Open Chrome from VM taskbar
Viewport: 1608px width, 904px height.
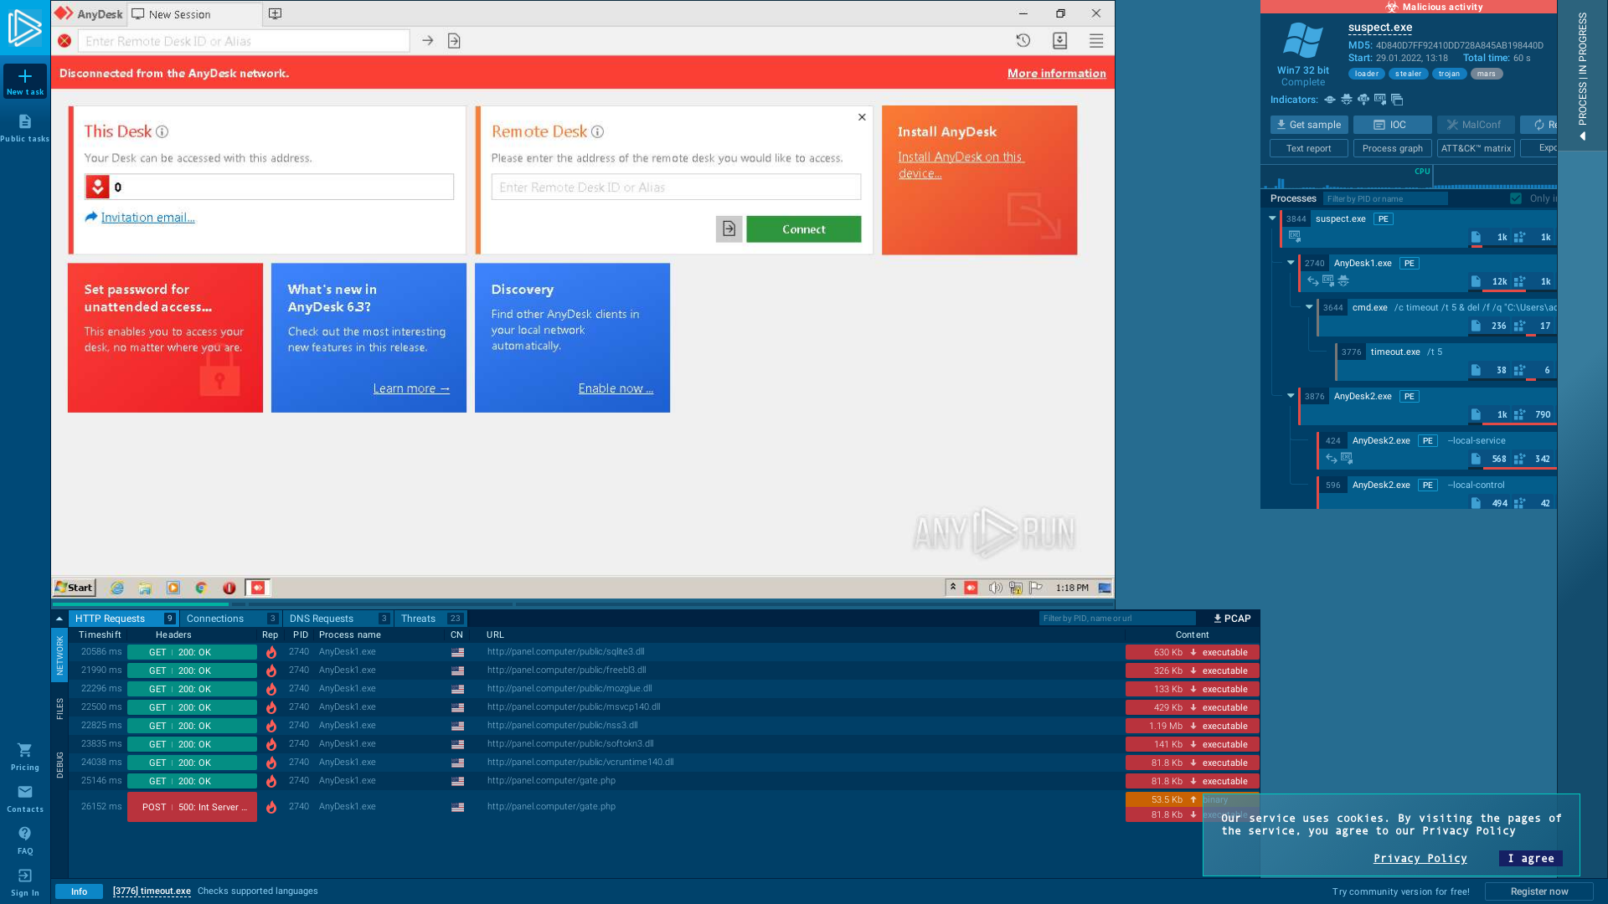(x=201, y=588)
